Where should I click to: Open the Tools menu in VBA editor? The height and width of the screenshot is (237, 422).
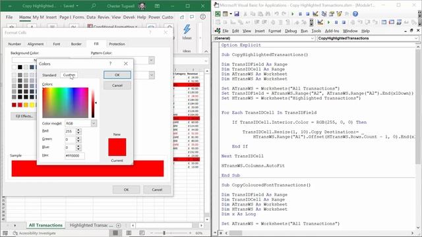pos(316,31)
